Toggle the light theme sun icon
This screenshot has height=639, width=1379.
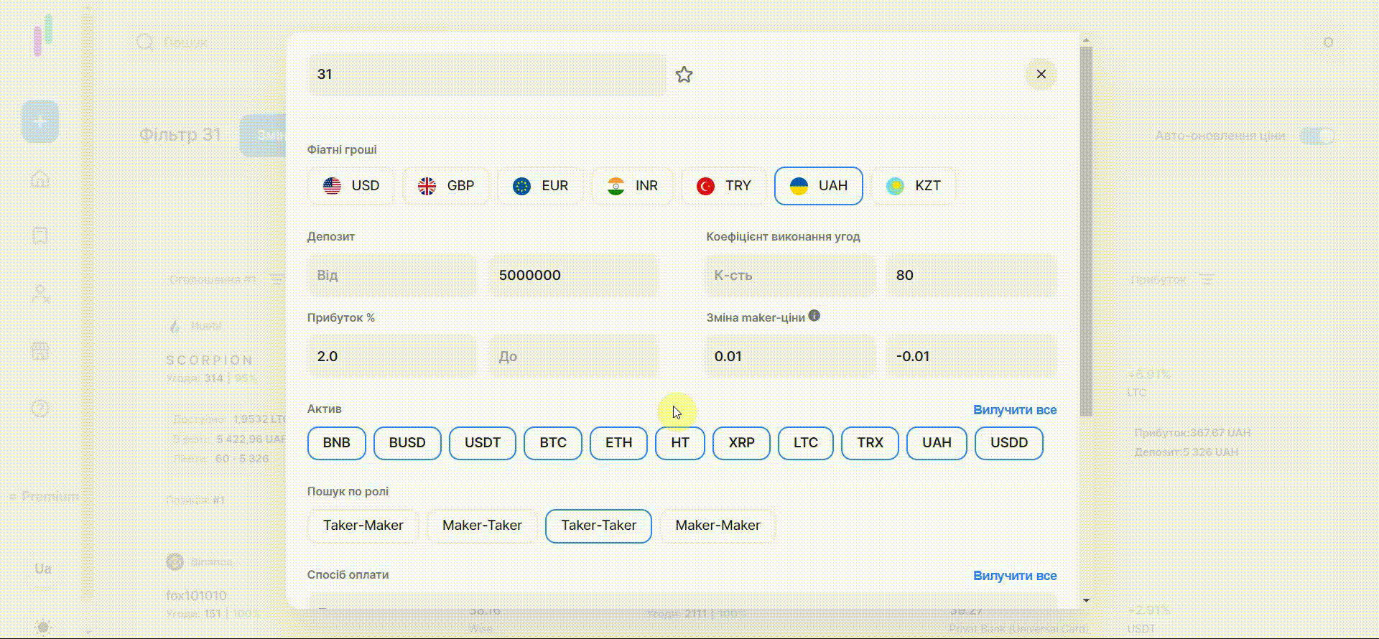[42, 627]
